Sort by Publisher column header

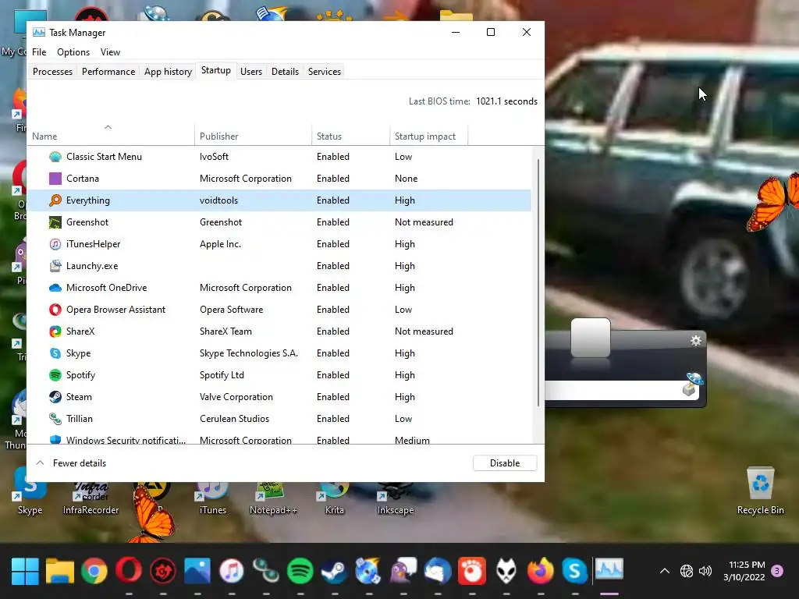click(253, 136)
